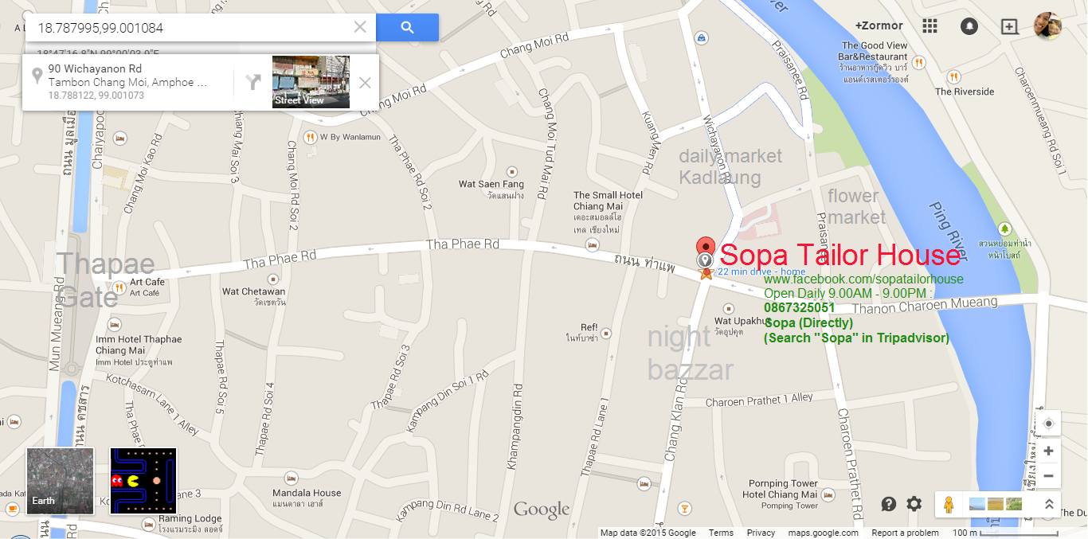Screen dimensions: 1088x539
Task: Switch to Earth satellite view
Action: pyautogui.click(x=61, y=481)
